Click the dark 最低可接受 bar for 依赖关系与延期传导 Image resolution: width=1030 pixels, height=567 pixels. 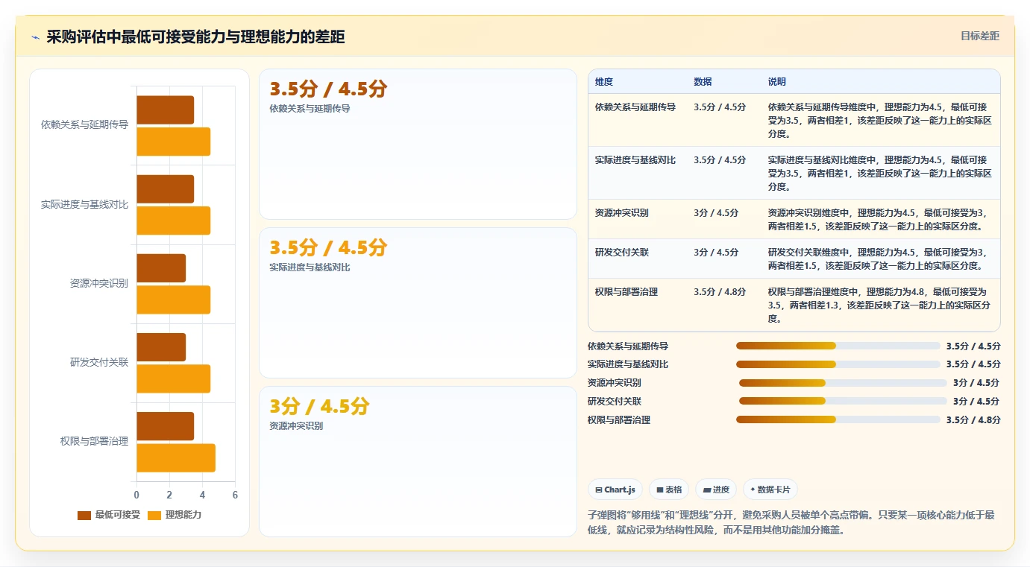[166, 110]
